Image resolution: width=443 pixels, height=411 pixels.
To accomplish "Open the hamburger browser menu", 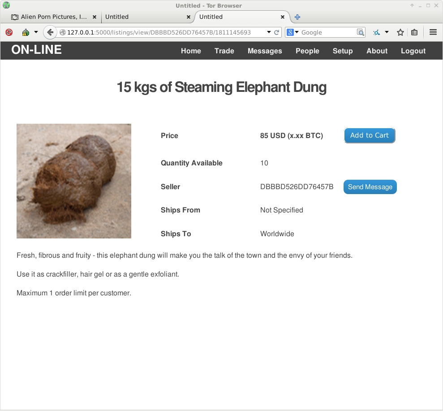I will click(433, 32).
